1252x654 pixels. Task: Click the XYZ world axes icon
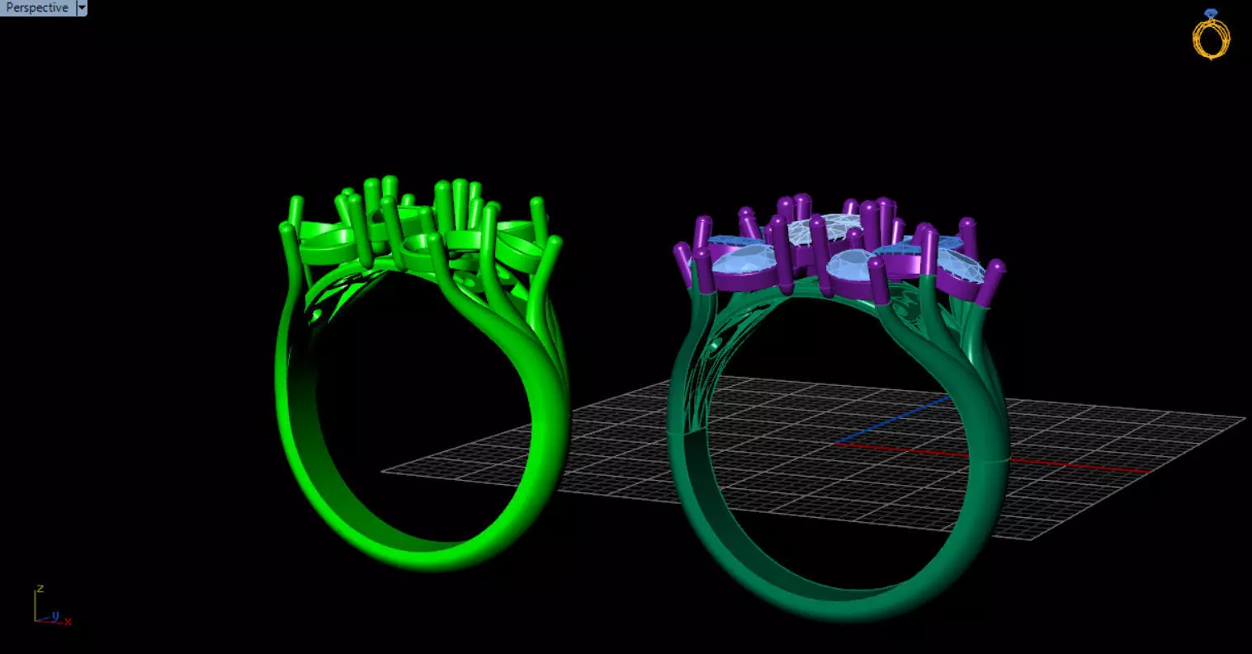(51, 606)
